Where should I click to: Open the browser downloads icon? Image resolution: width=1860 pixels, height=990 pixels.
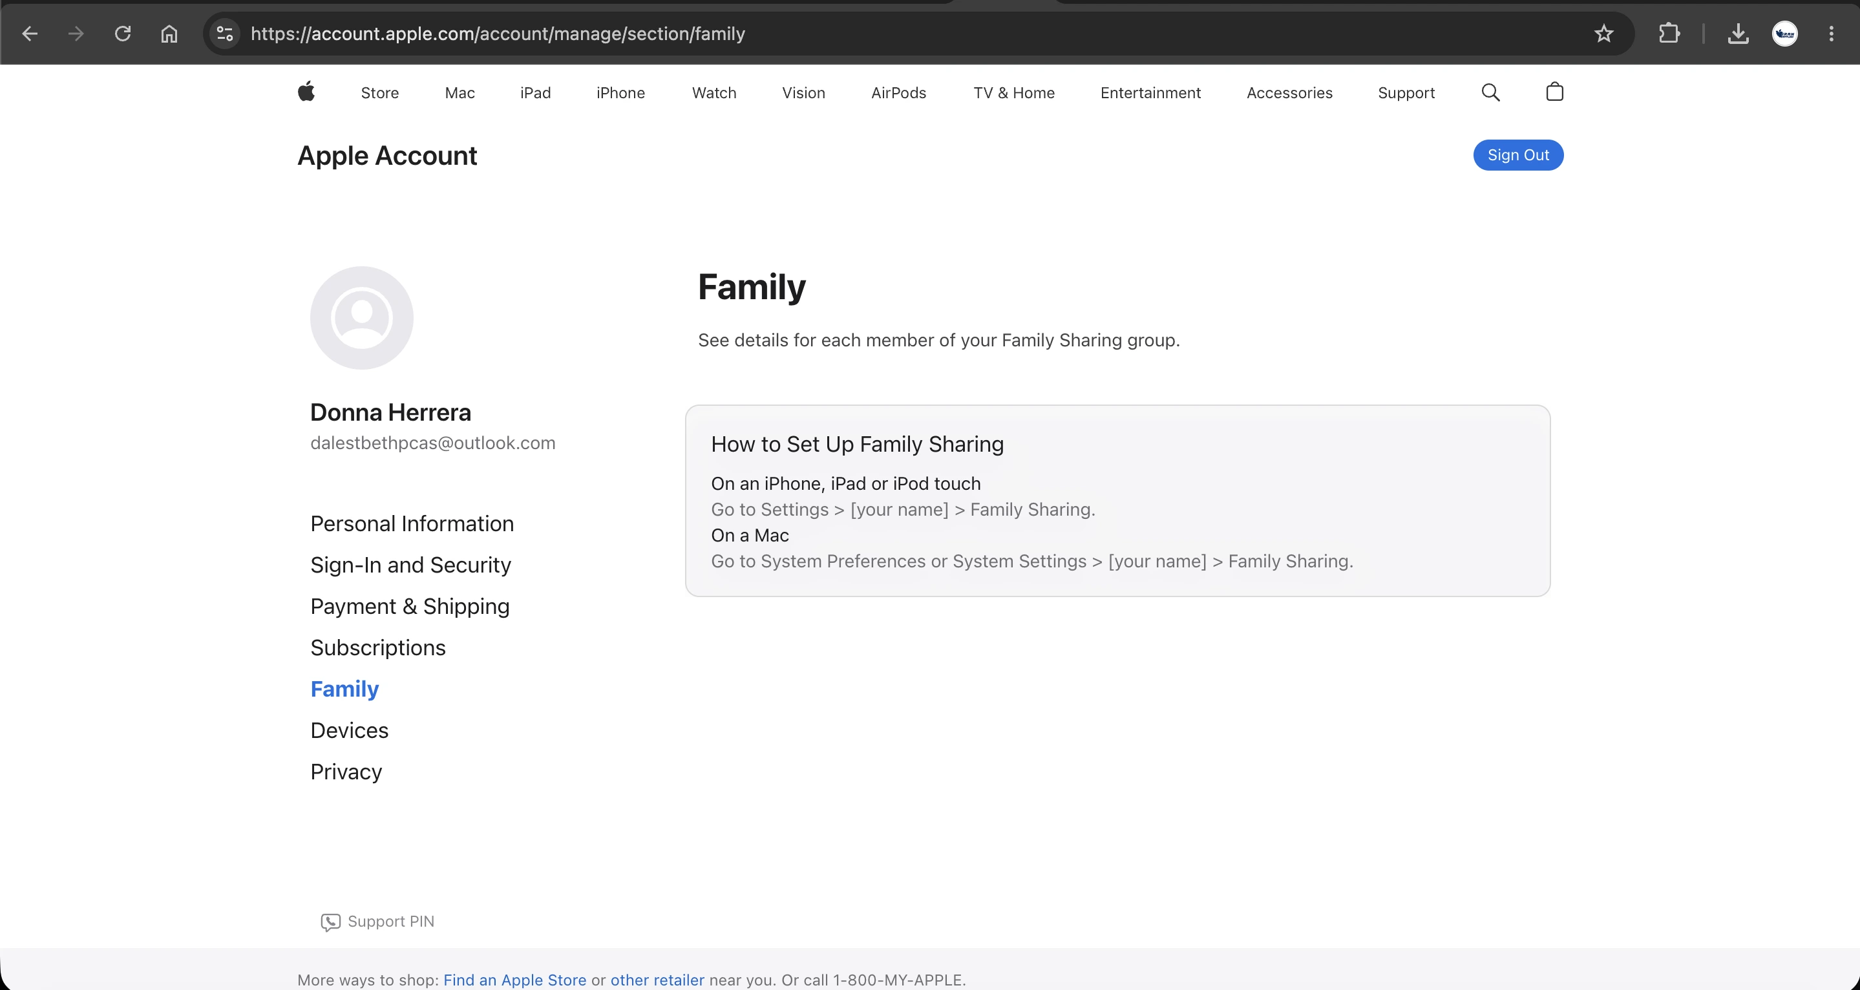(1738, 33)
